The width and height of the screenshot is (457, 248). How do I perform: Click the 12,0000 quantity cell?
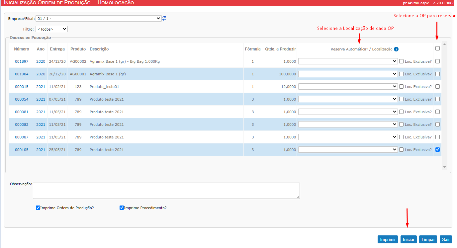click(x=288, y=87)
